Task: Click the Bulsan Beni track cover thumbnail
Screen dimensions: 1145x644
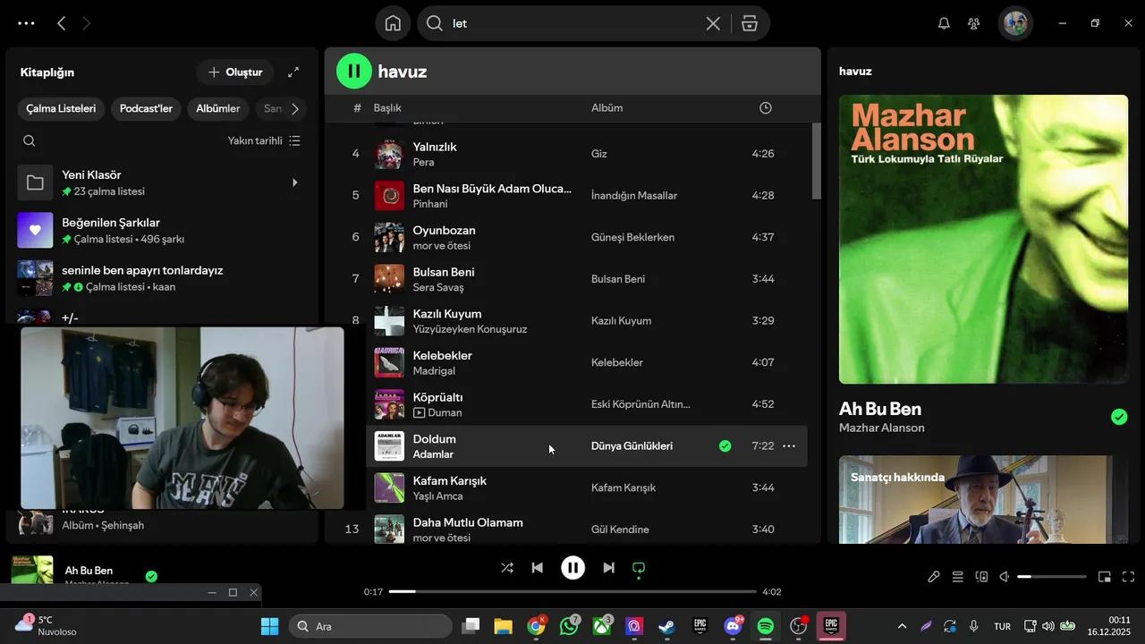Action: (389, 279)
